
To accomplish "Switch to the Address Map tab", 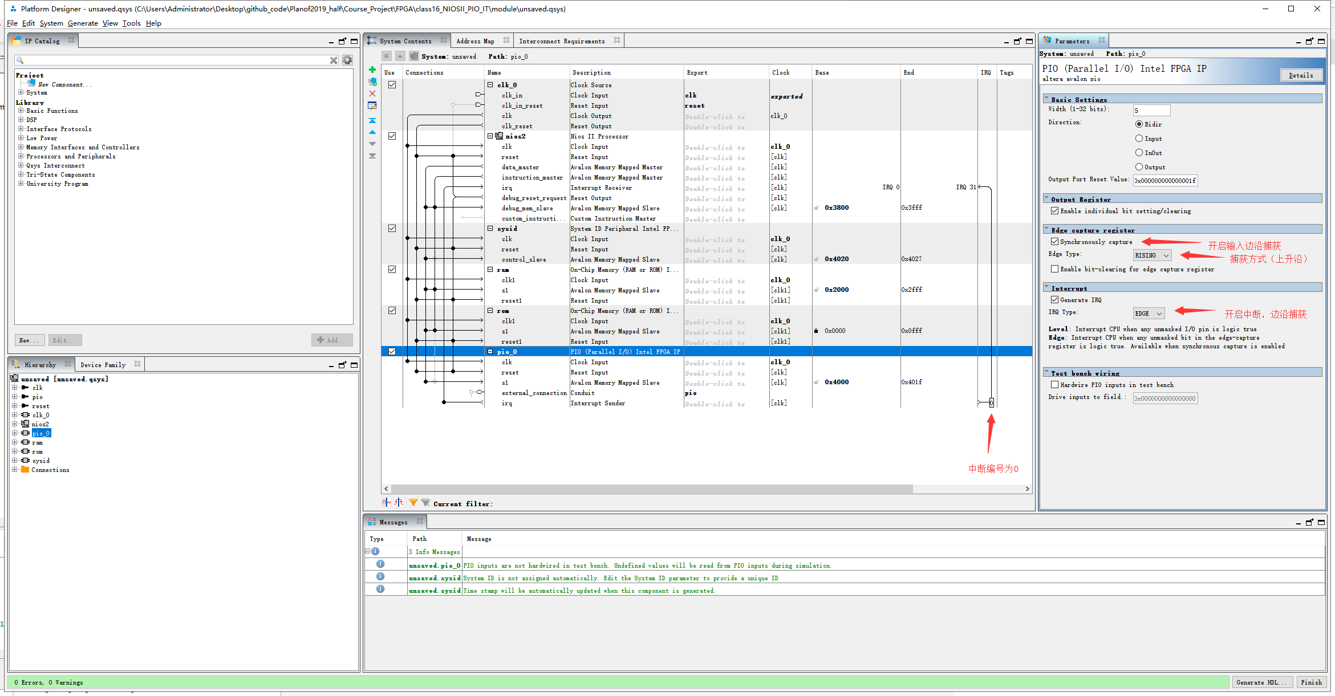I will [475, 41].
